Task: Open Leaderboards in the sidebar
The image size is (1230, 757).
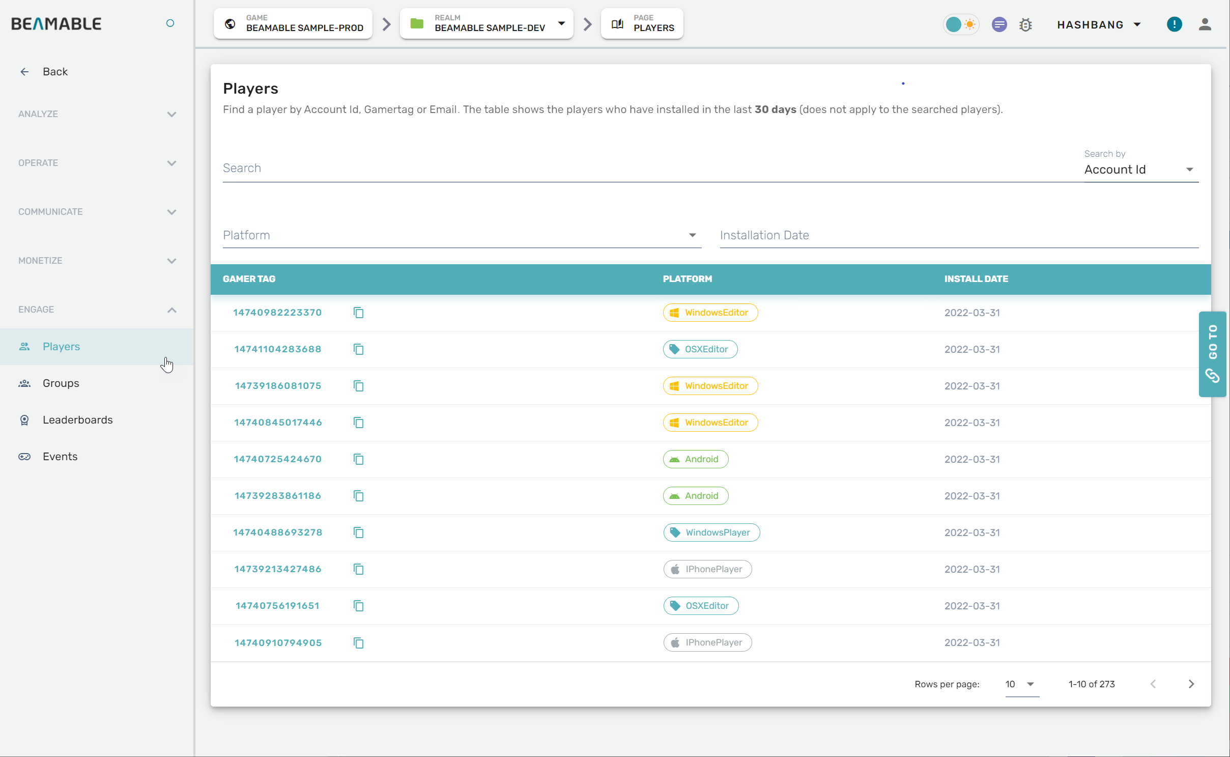Action: (x=77, y=419)
